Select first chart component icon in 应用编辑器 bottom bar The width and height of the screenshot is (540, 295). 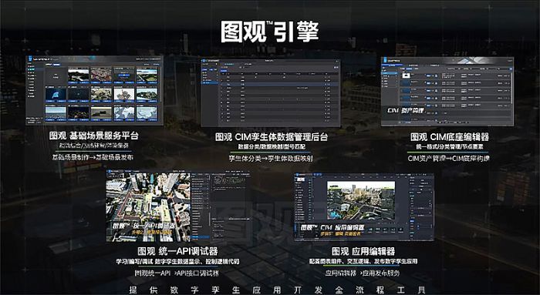[x=371, y=230]
